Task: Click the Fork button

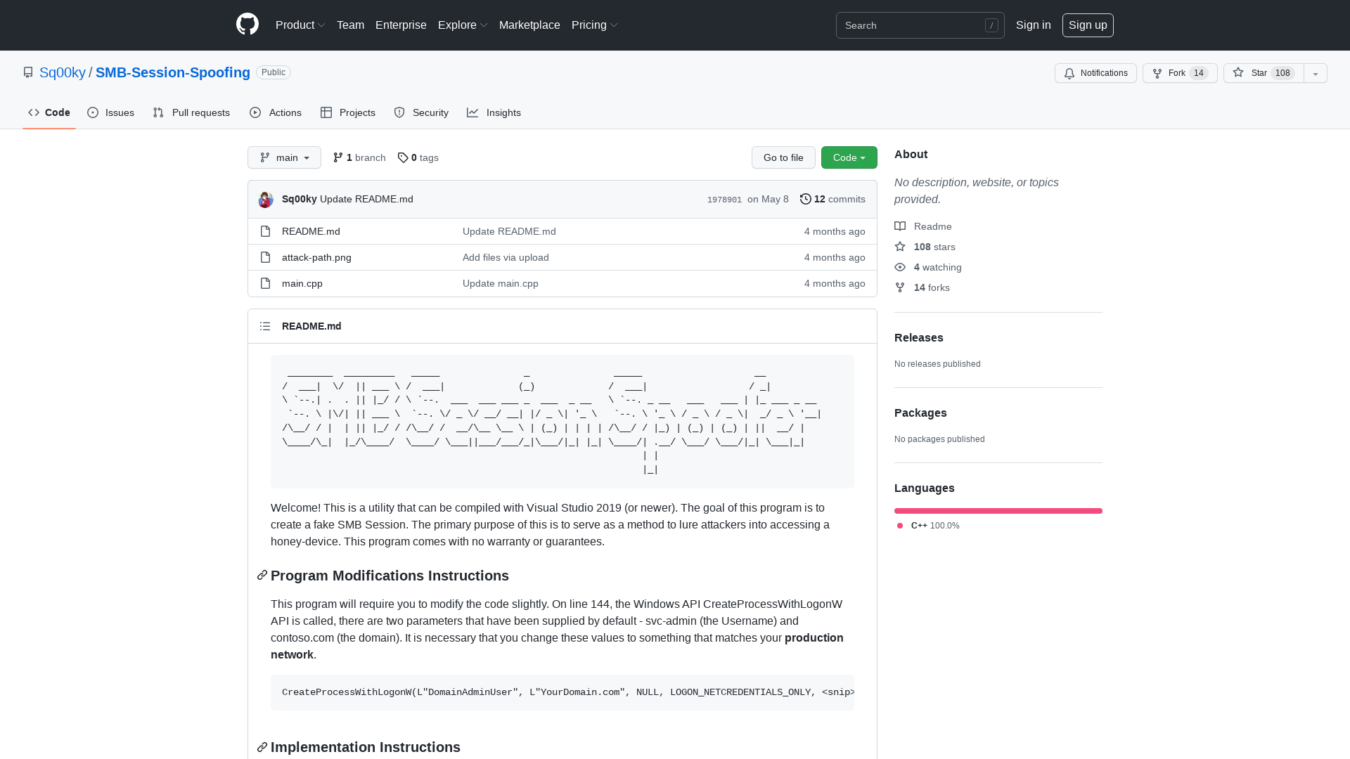Action: [x=1180, y=73]
